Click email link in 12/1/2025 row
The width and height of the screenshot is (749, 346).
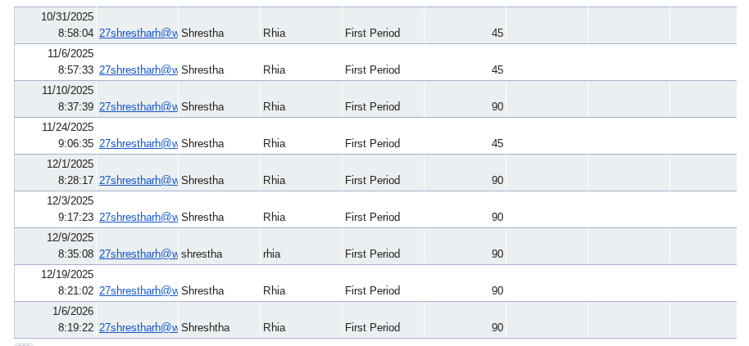pyautogui.click(x=138, y=181)
